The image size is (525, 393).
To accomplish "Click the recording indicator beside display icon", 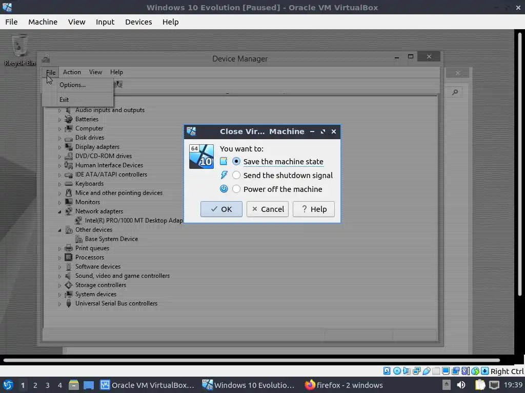I will coord(455,371).
